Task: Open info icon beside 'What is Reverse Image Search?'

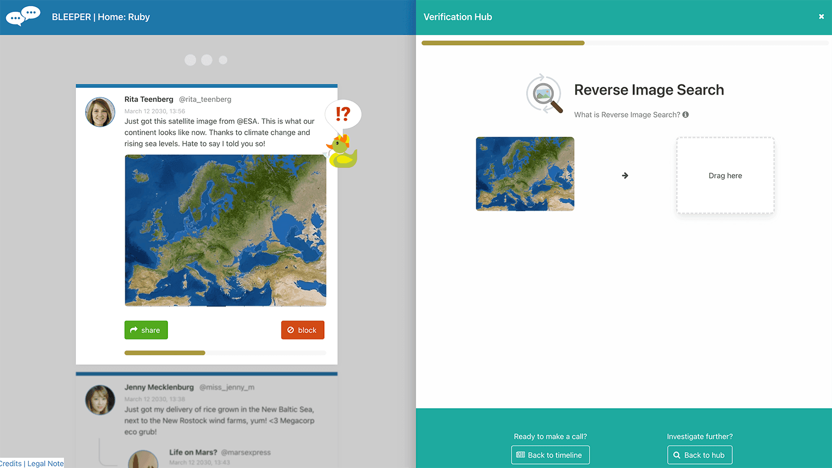Action: click(x=685, y=115)
